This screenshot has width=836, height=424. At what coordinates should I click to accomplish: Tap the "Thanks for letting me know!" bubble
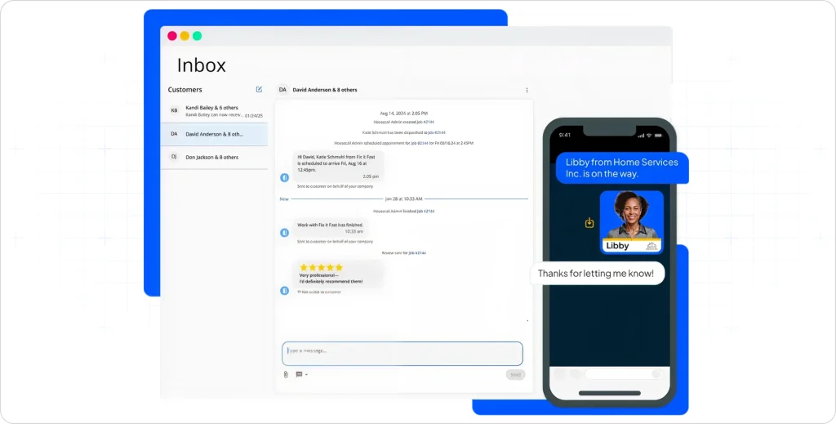(597, 274)
